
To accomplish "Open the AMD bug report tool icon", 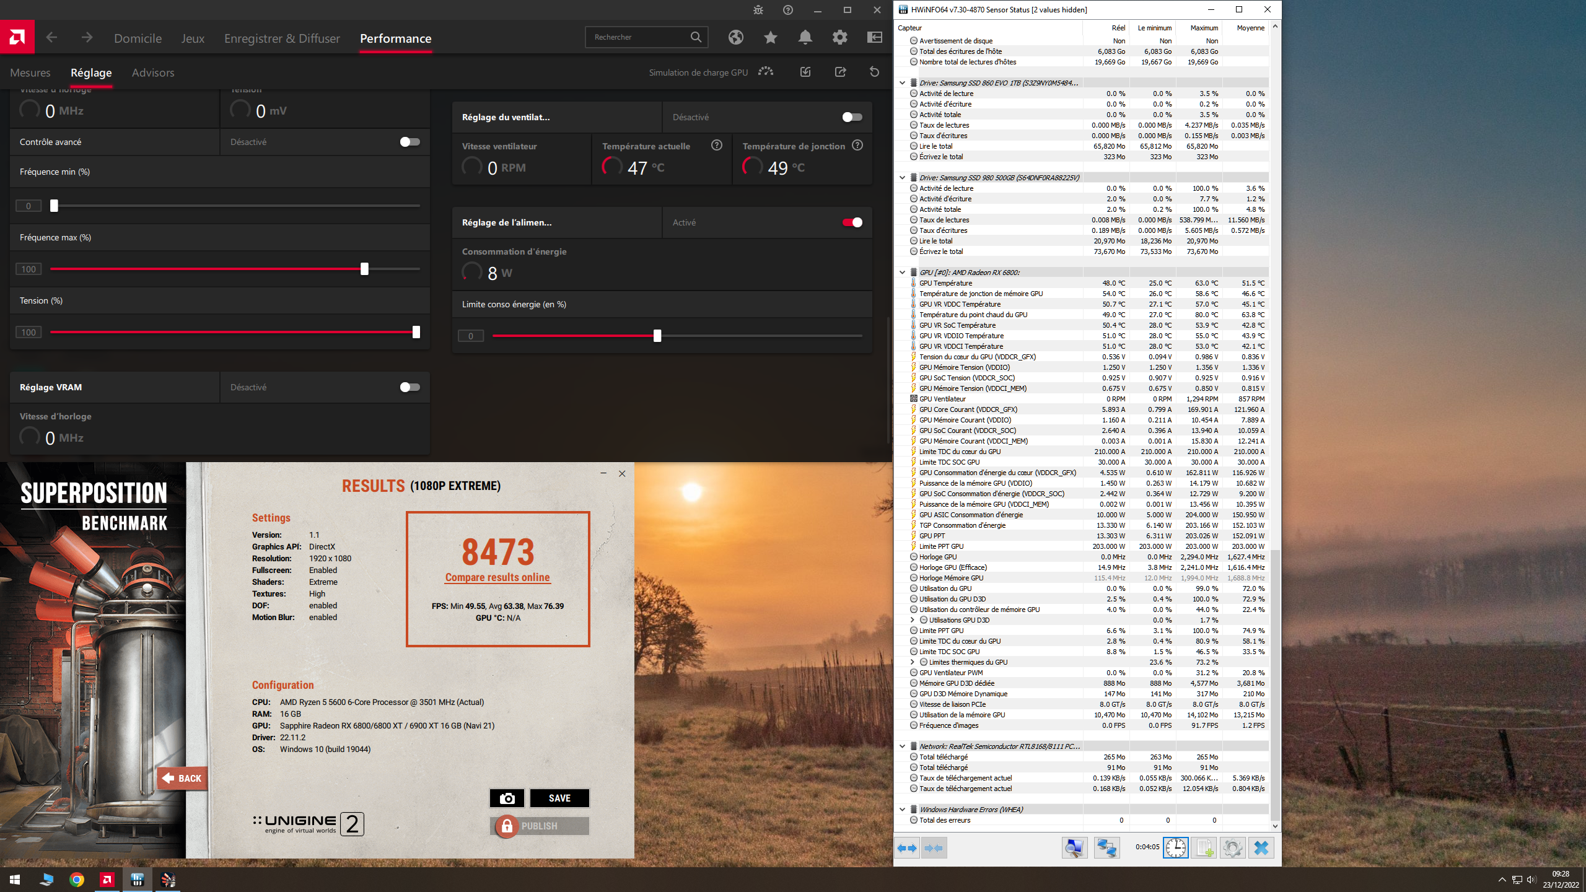I will pyautogui.click(x=758, y=10).
